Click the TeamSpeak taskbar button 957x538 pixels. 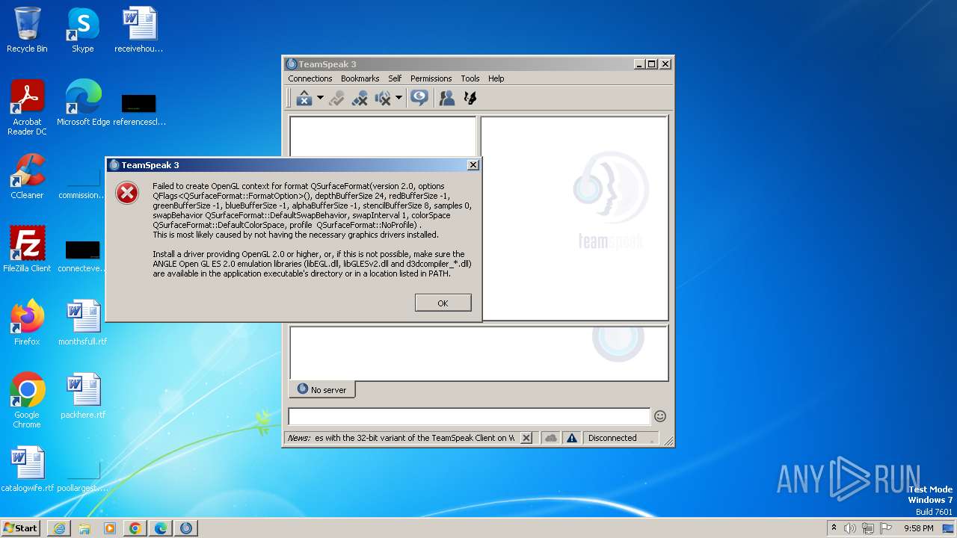186,528
